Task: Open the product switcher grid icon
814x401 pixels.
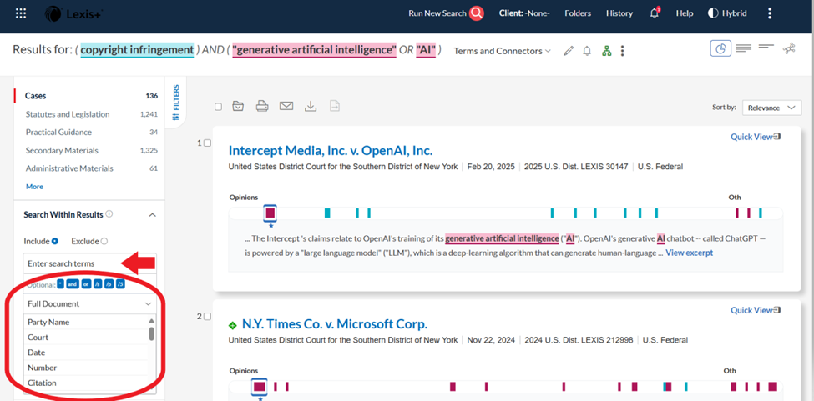Action: coord(21,13)
